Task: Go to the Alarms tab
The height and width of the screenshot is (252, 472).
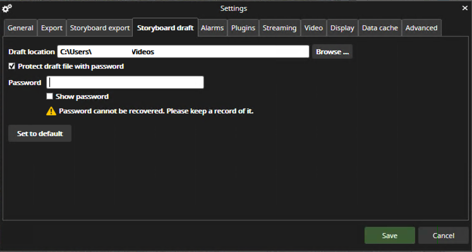Action: click(x=212, y=28)
